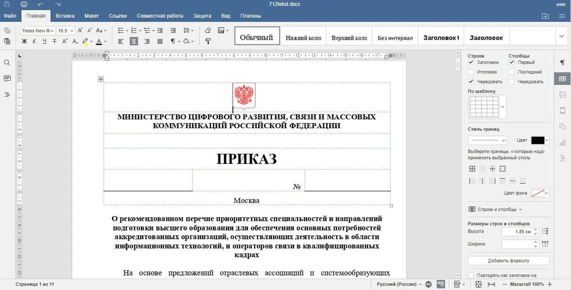Click the Print icon in title bar
Viewport: 571px width, 290px height.
[x=24, y=4]
